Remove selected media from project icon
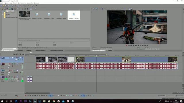184x103 pixels. [15, 9]
